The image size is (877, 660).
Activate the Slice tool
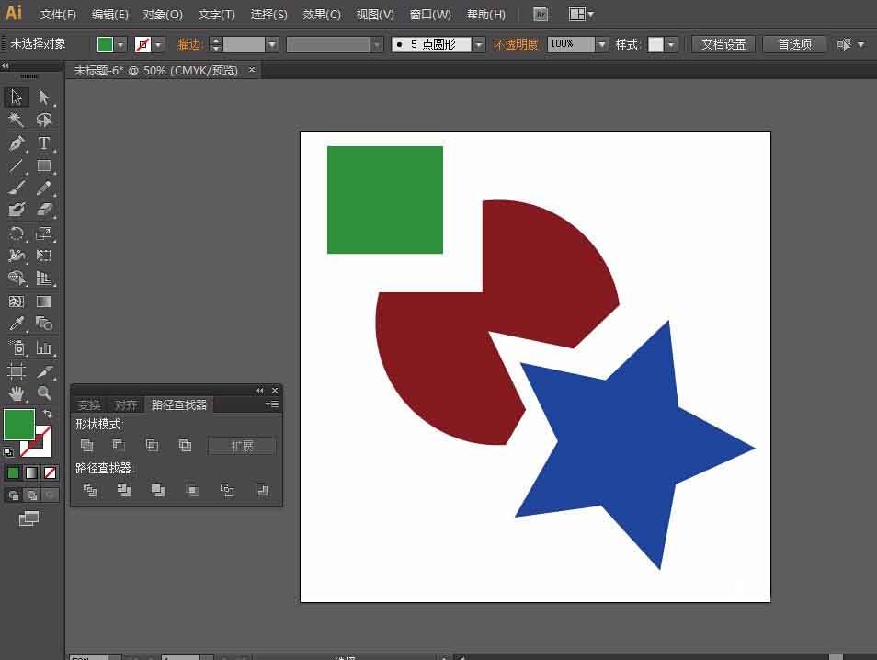coord(44,370)
